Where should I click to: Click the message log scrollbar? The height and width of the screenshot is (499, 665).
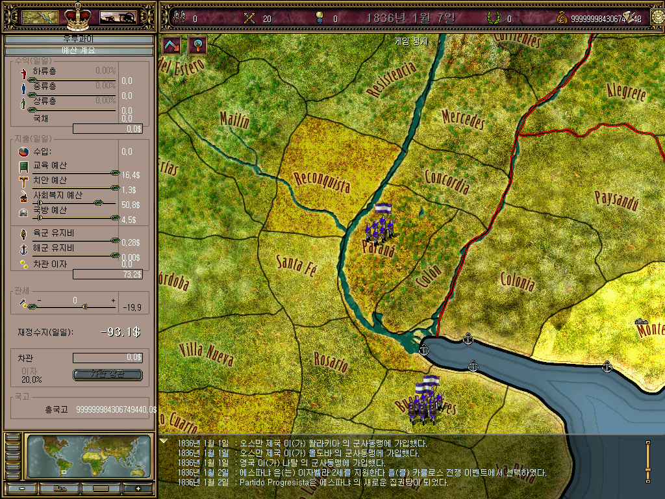point(648,462)
